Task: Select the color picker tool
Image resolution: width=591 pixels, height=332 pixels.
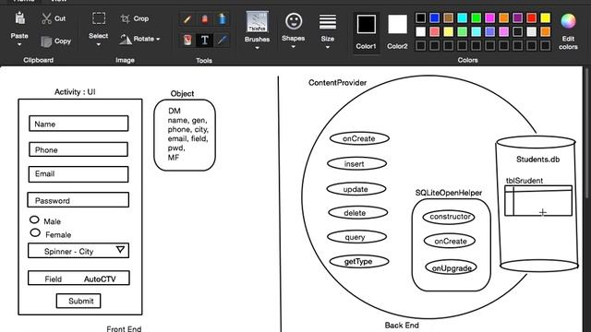Action: [222, 40]
